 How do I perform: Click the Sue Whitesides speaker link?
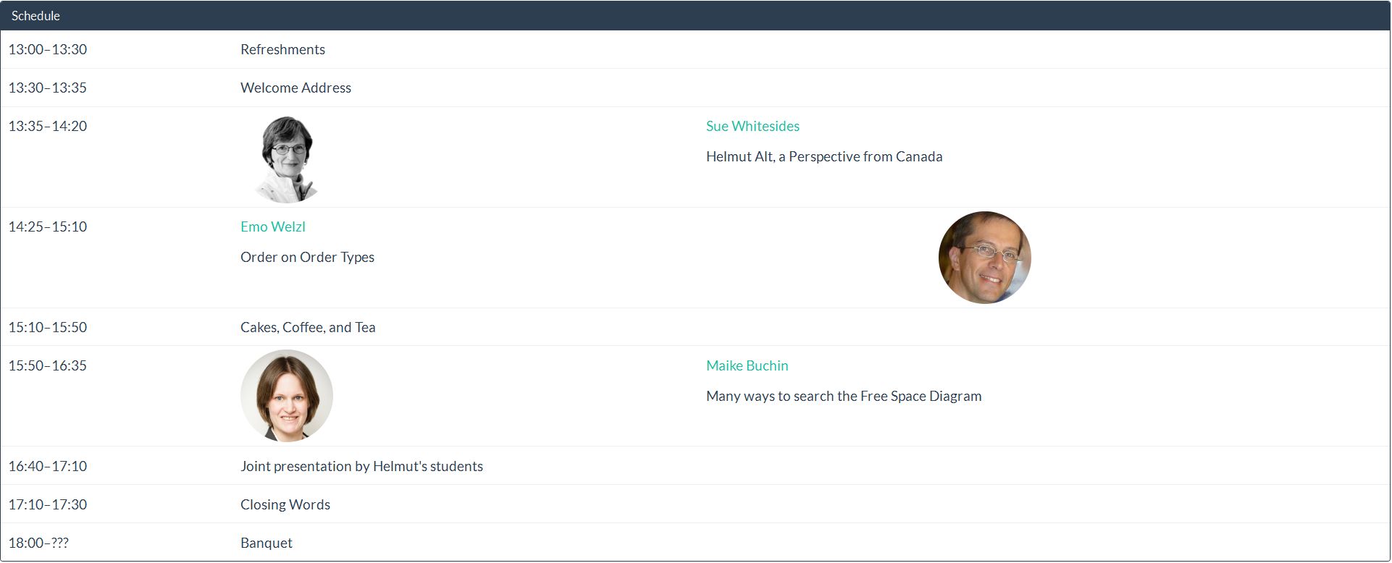point(752,126)
